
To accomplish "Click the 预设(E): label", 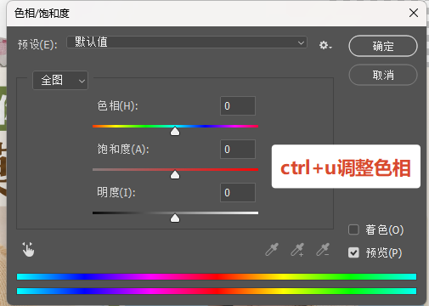I will point(37,44).
